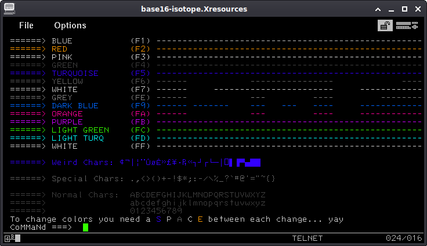Click the orange letter E in SPACE
This screenshot has width=427, height=246.
(200, 219)
